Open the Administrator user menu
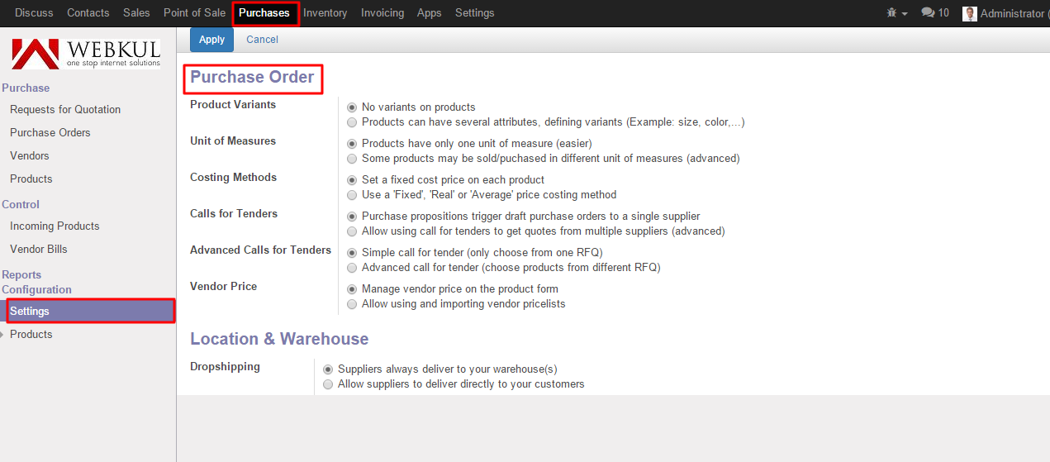The image size is (1050, 462). 1011,13
